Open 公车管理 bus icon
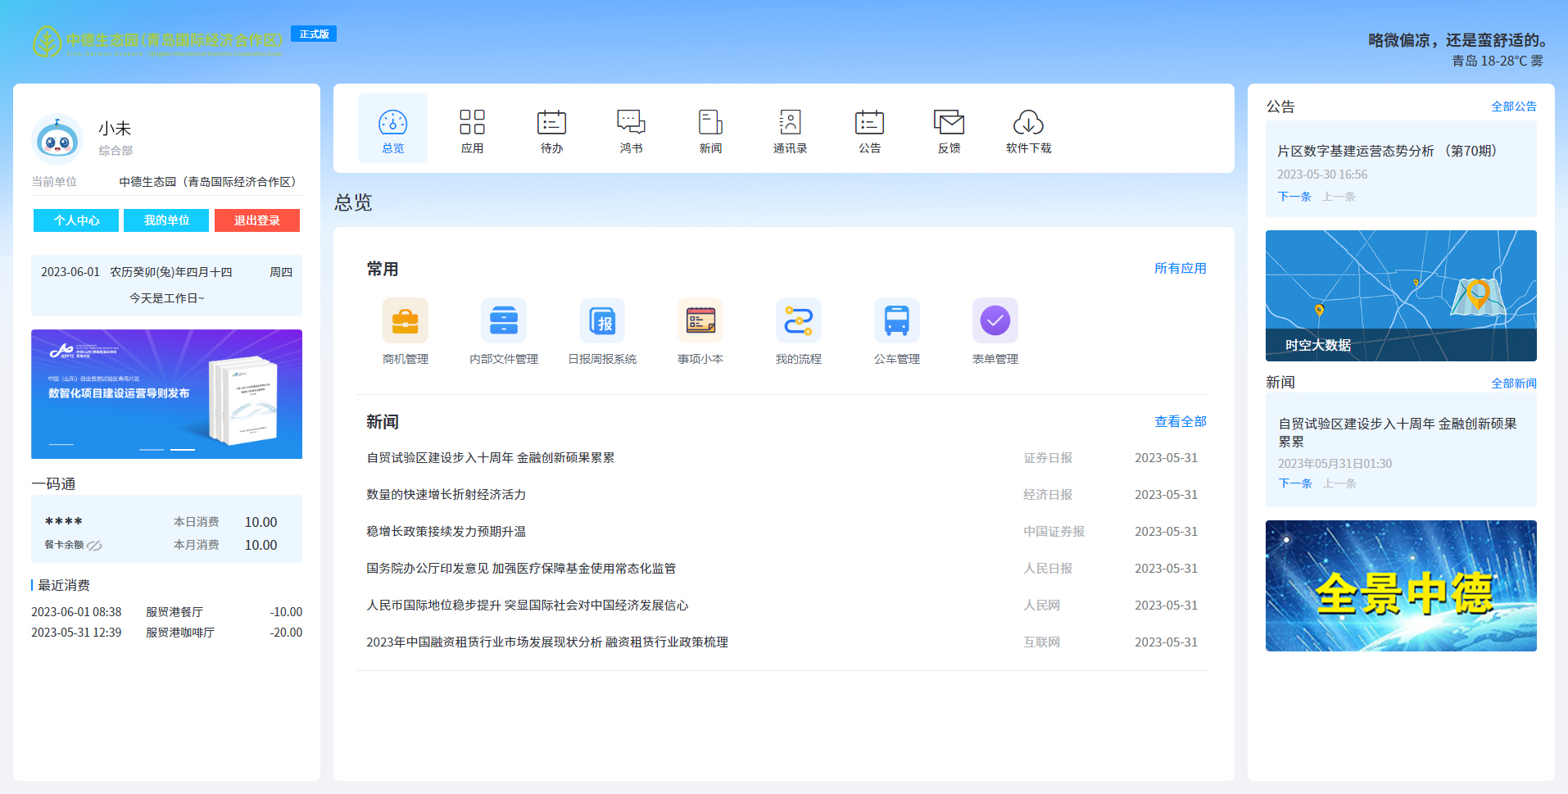This screenshot has width=1568, height=794. tap(896, 321)
